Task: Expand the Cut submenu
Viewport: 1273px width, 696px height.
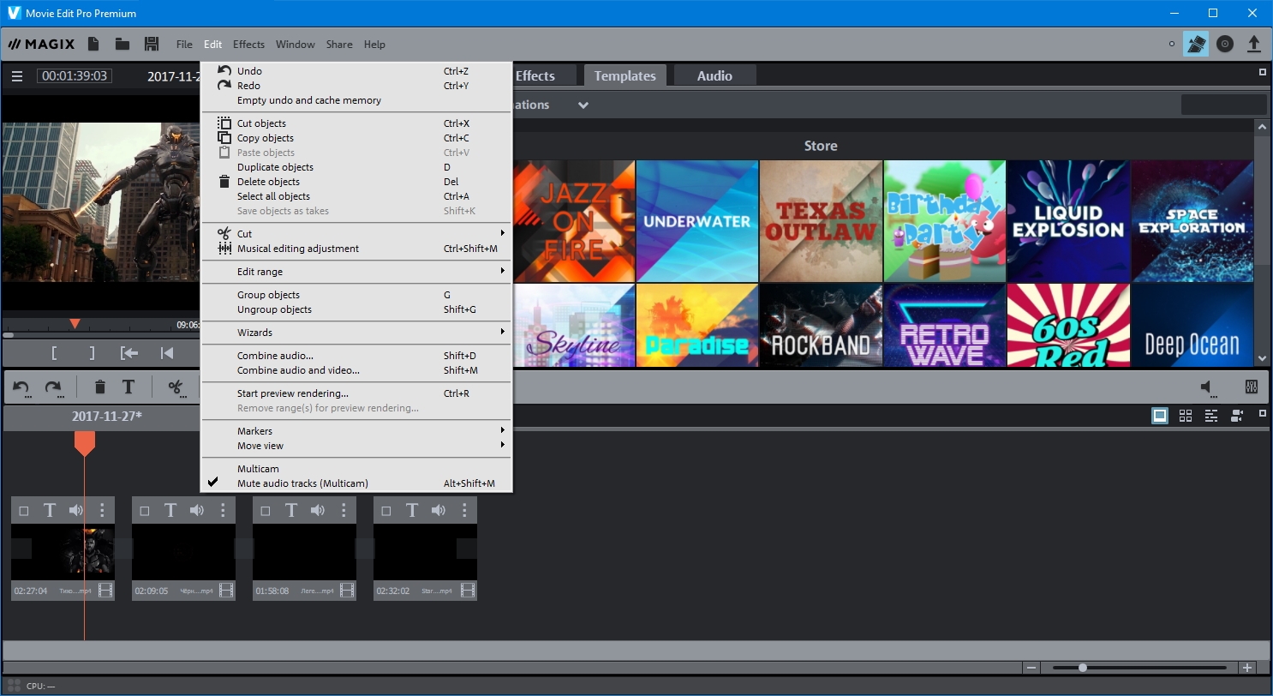Action: (x=356, y=234)
